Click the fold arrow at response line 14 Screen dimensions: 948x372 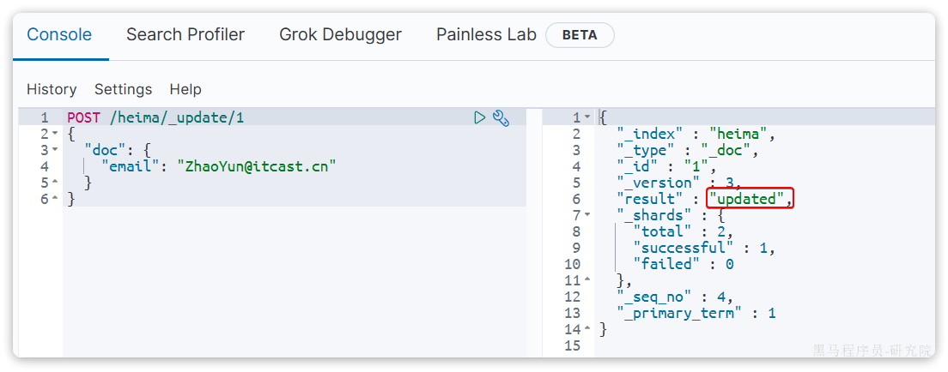click(x=587, y=329)
